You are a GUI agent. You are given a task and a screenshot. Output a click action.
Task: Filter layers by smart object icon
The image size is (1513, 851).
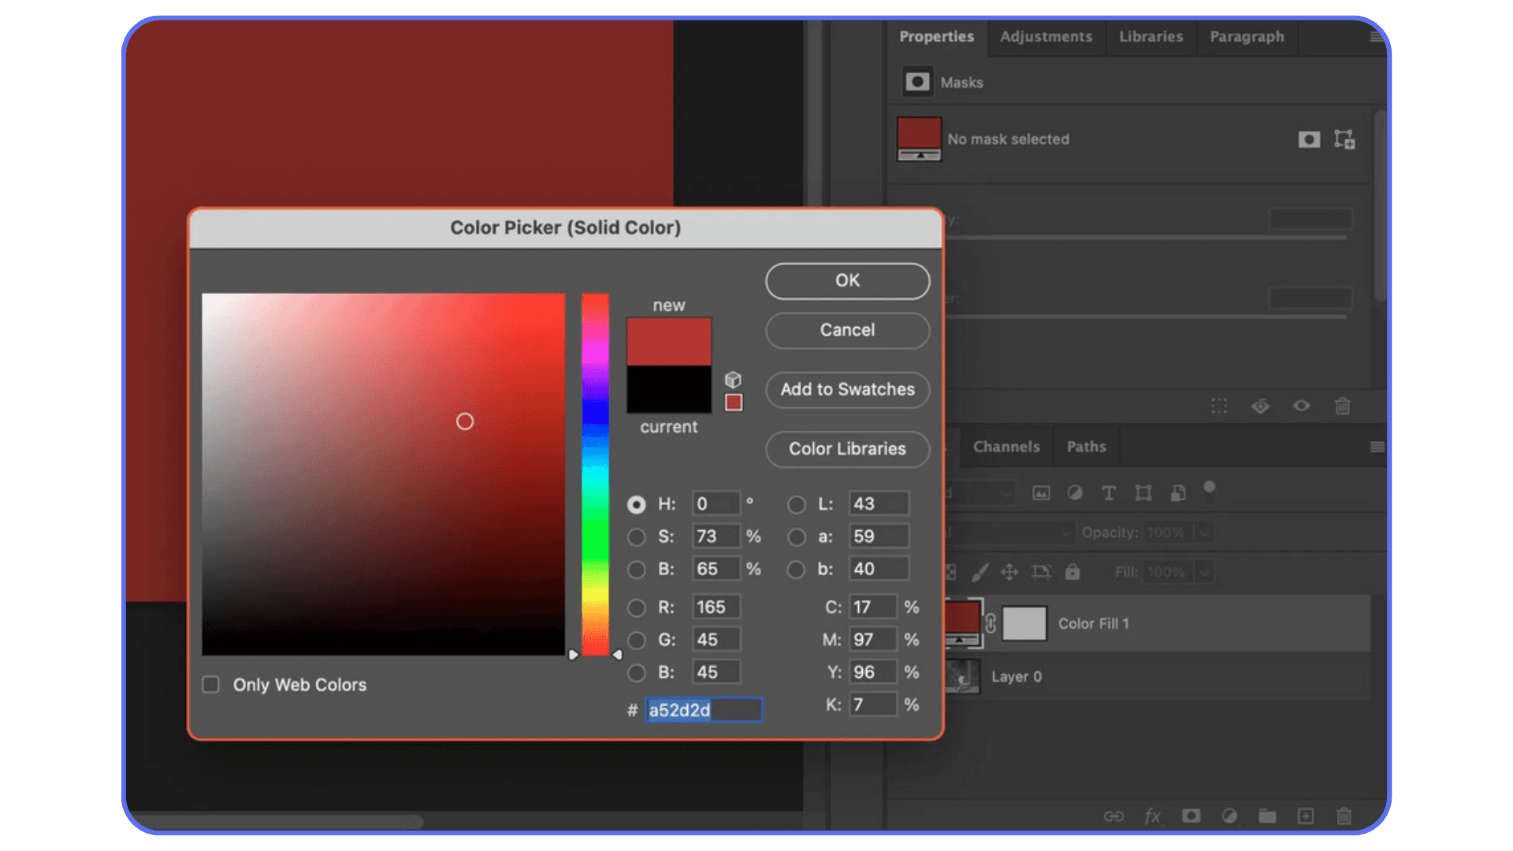click(x=1178, y=493)
